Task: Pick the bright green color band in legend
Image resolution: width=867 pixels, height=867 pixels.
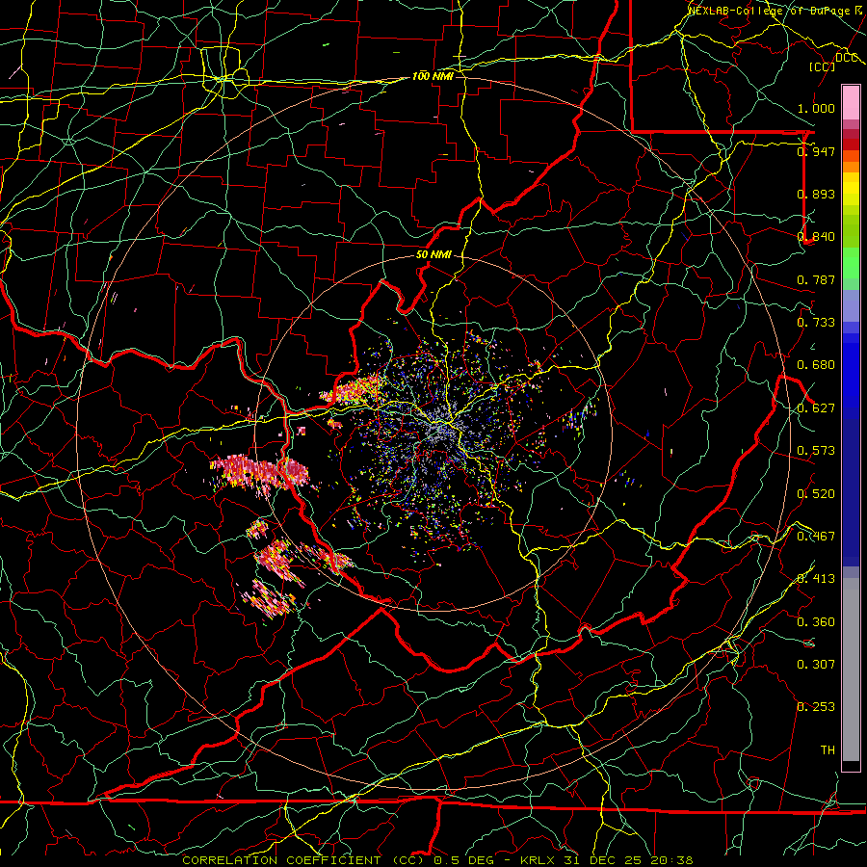Action: click(851, 263)
